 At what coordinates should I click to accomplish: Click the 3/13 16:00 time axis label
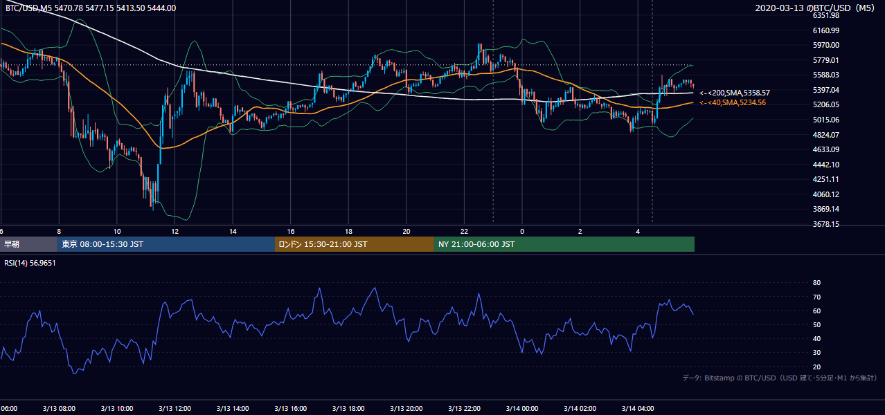click(291, 409)
